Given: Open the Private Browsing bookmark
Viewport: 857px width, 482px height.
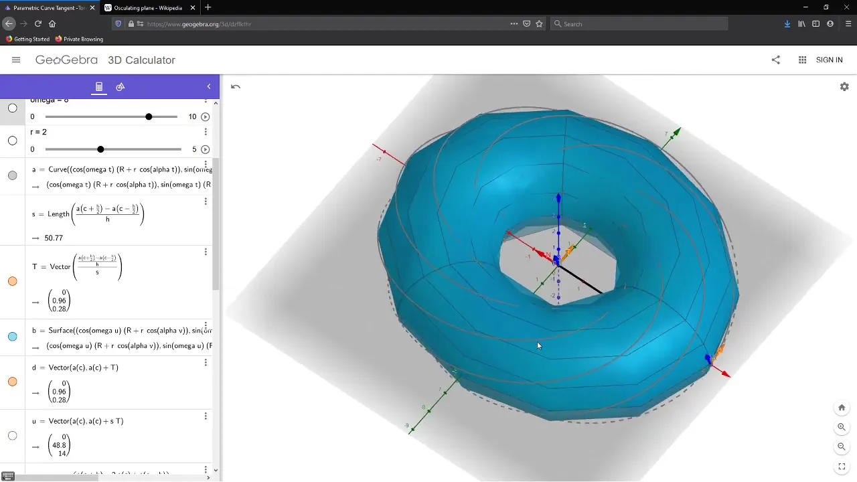Looking at the screenshot, I should click(79, 39).
